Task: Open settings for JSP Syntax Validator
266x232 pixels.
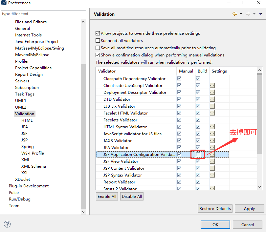Action: click(x=212, y=175)
